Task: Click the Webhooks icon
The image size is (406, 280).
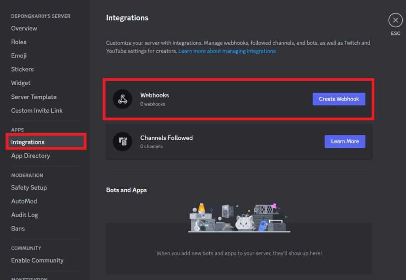Action: (x=123, y=99)
